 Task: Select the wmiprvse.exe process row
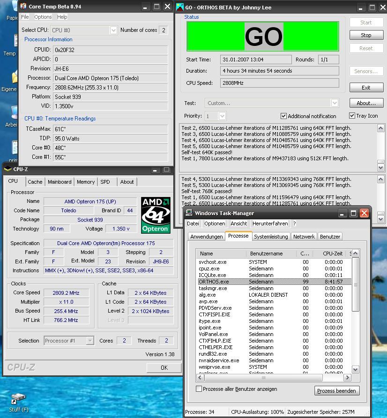click(x=274, y=367)
